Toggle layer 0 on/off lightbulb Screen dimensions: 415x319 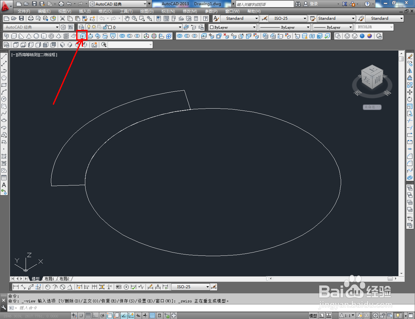[x=89, y=27]
